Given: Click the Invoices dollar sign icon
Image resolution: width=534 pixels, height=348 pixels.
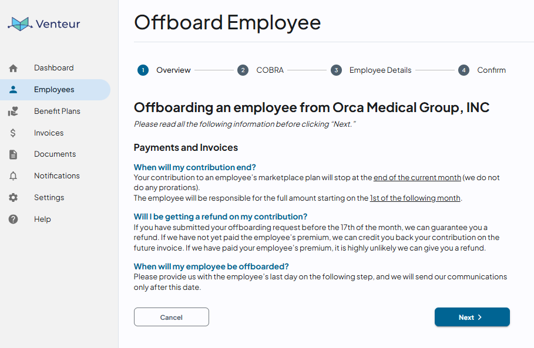Looking at the screenshot, I should (x=13, y=133).
